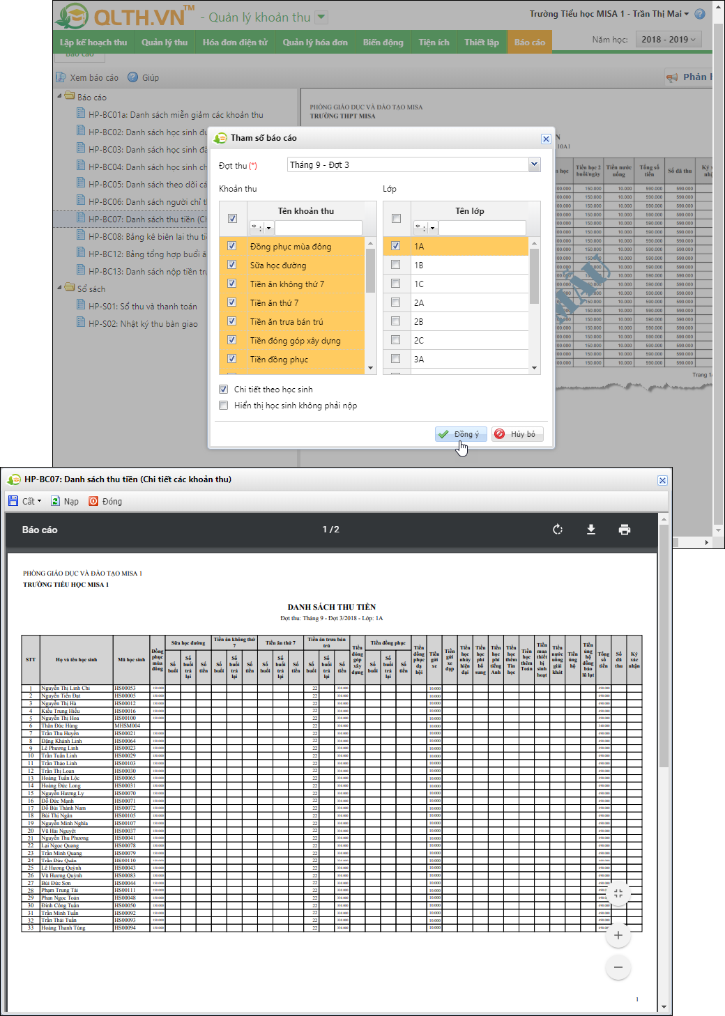Uncheck class 1A
725x1016 pixels.
coord(396,246)
